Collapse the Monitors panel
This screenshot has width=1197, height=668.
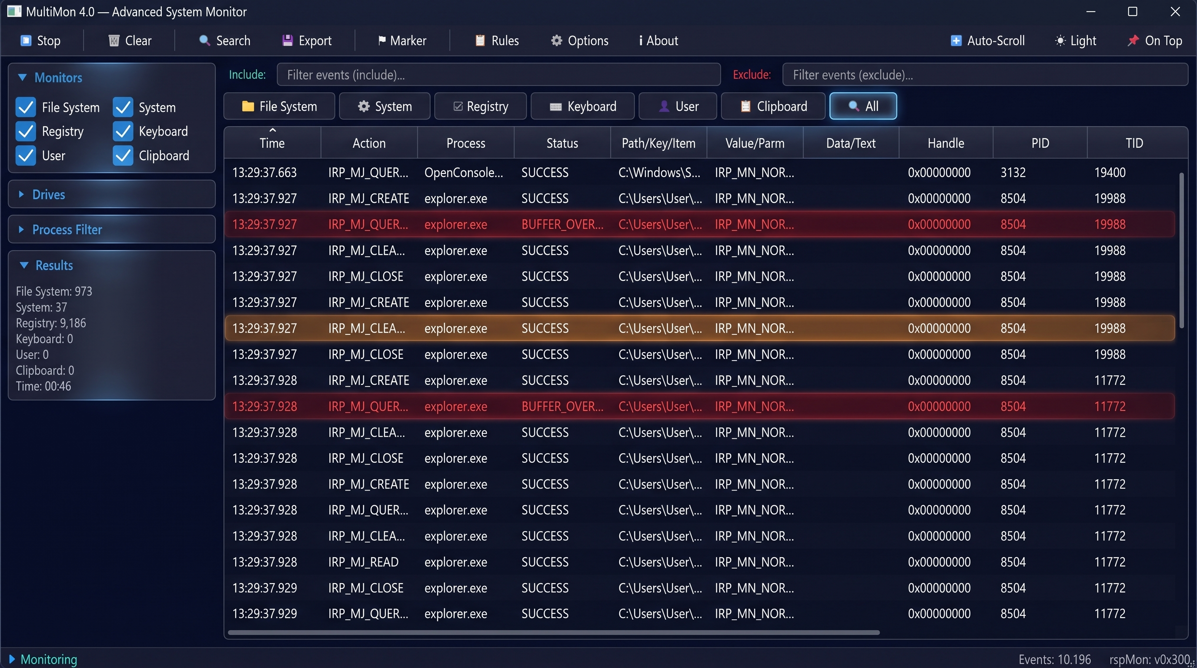tap(22, 77)
